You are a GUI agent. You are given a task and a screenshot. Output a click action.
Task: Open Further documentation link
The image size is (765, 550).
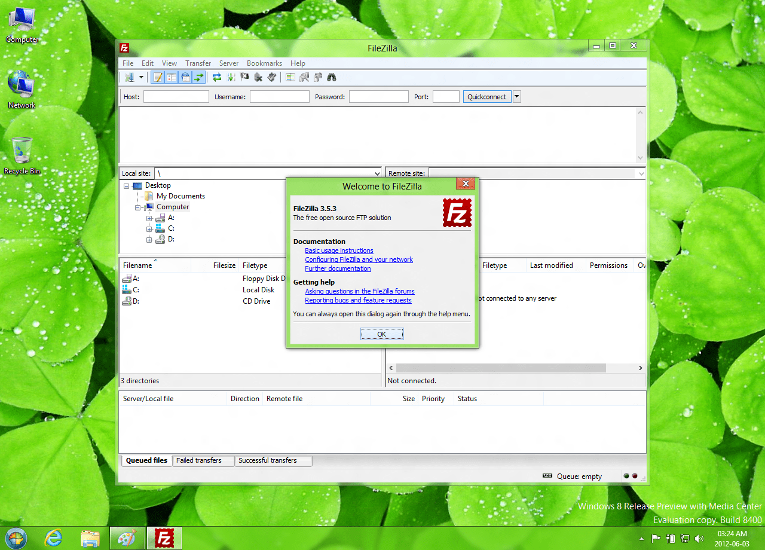coord(338,268)
